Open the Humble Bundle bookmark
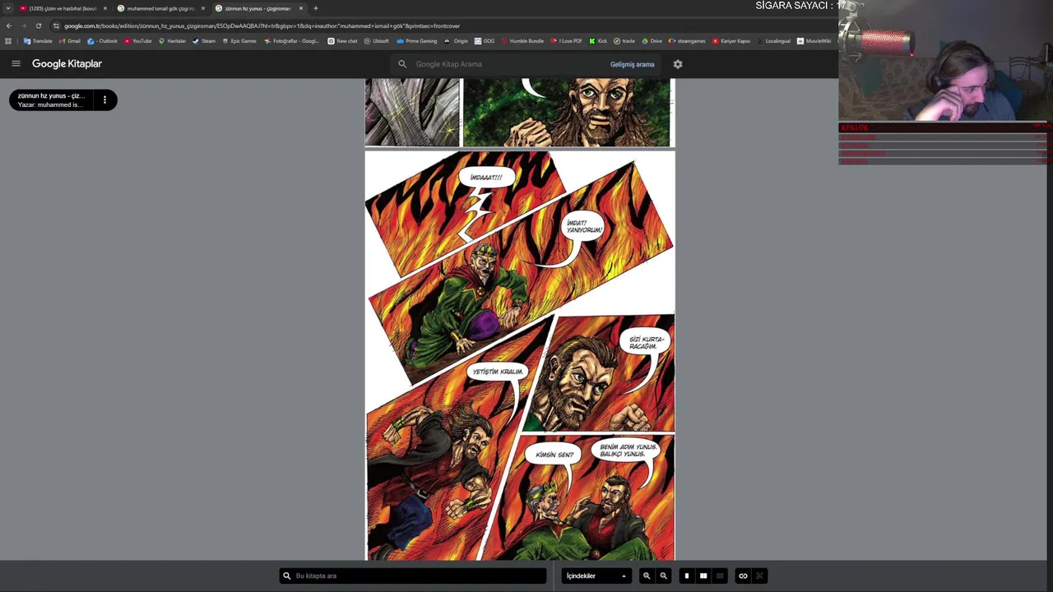 [x=522, y=41]
